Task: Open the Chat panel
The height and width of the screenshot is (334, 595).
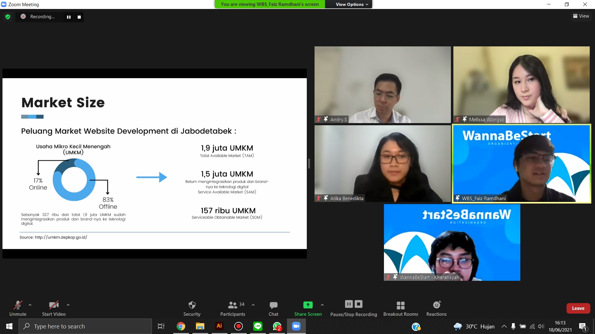Action: pos(273,305)
